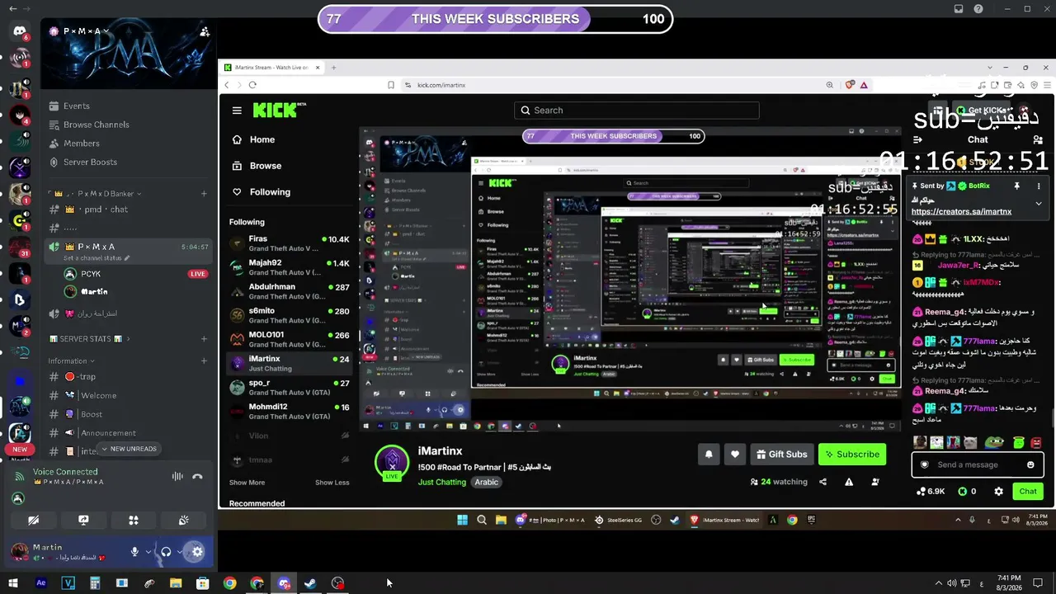Mute microphone in Discord user panel

click(134, 552)
